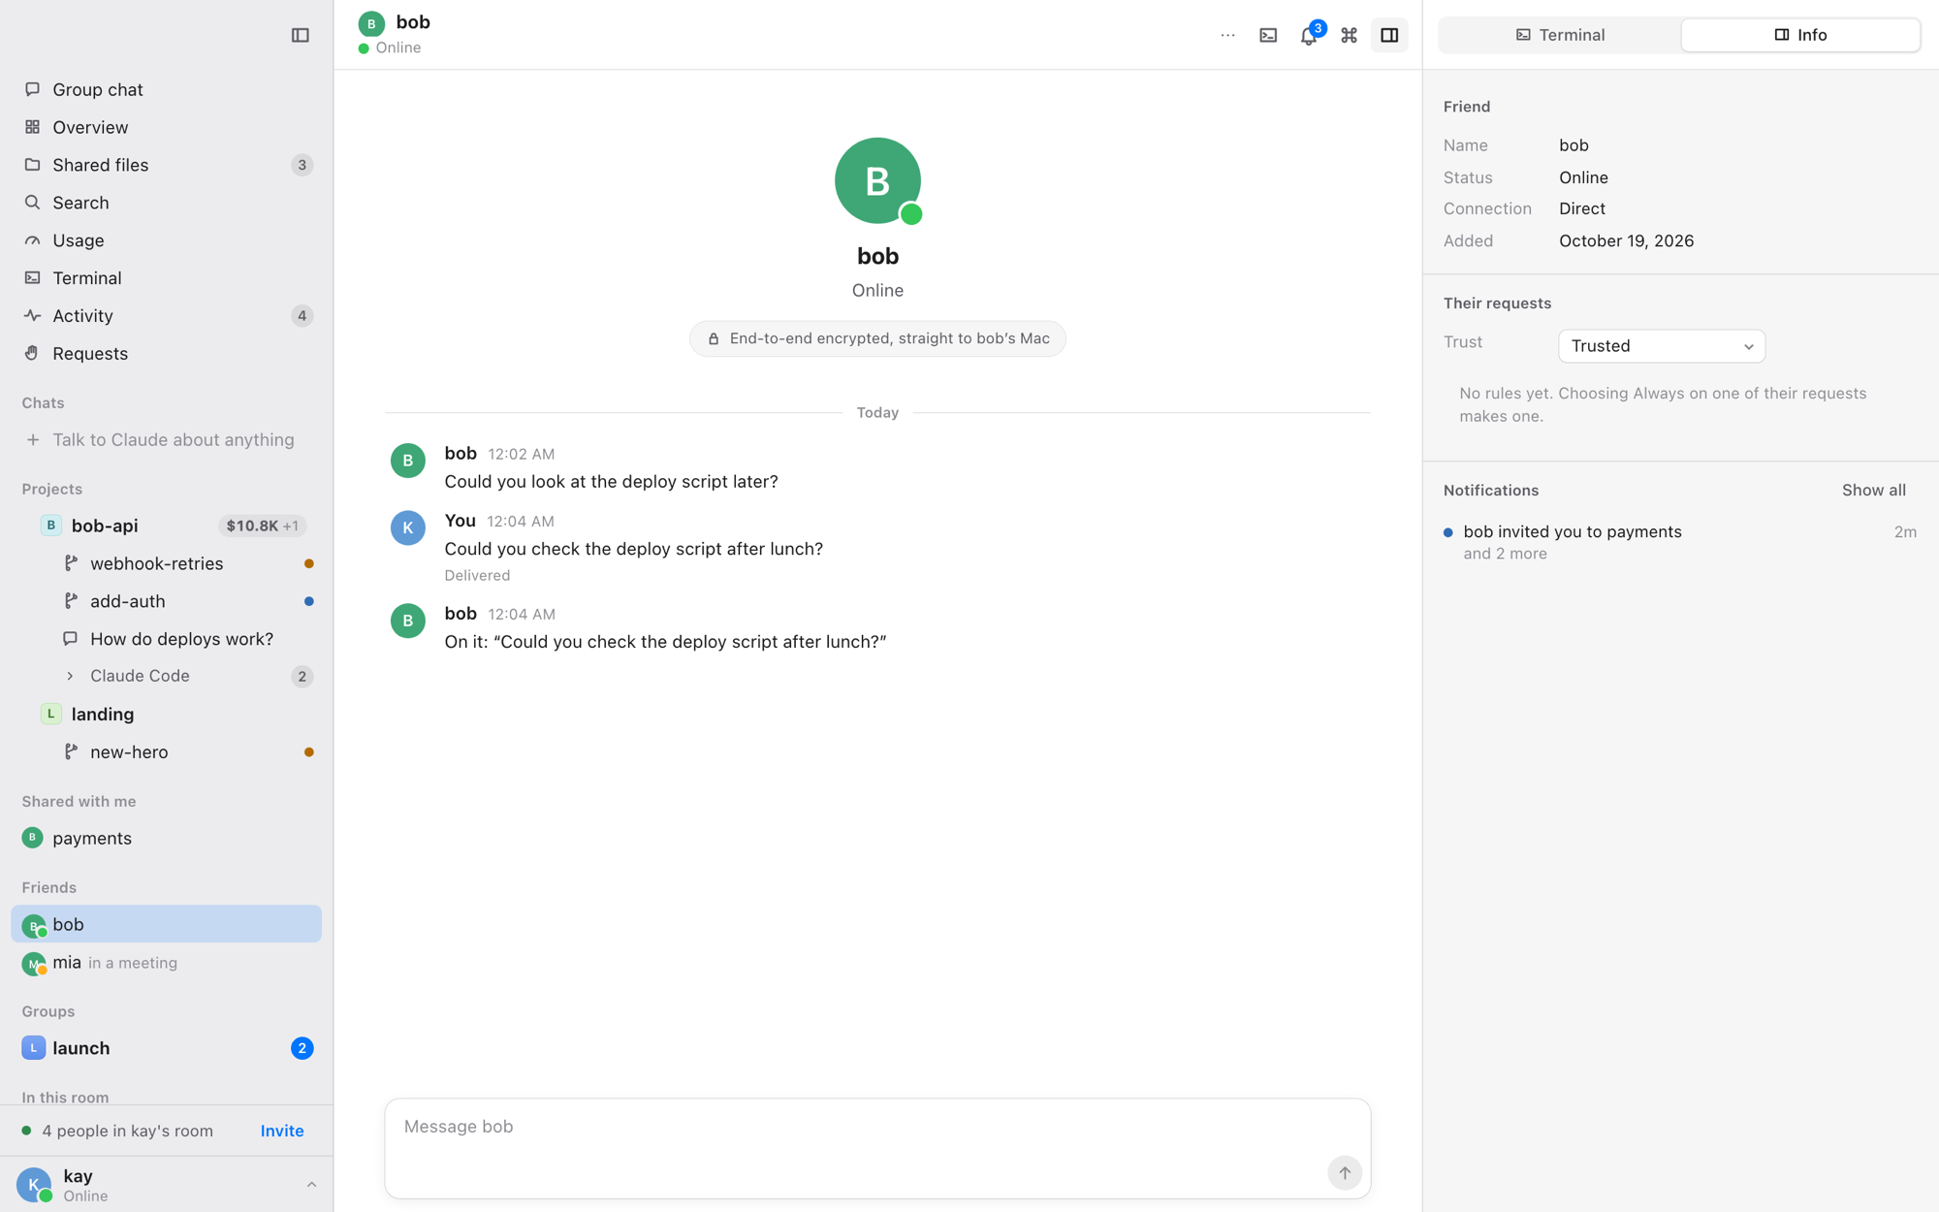Select friend mia in a meeting
The image size is (1939, 1212).
tap(166, 963)
